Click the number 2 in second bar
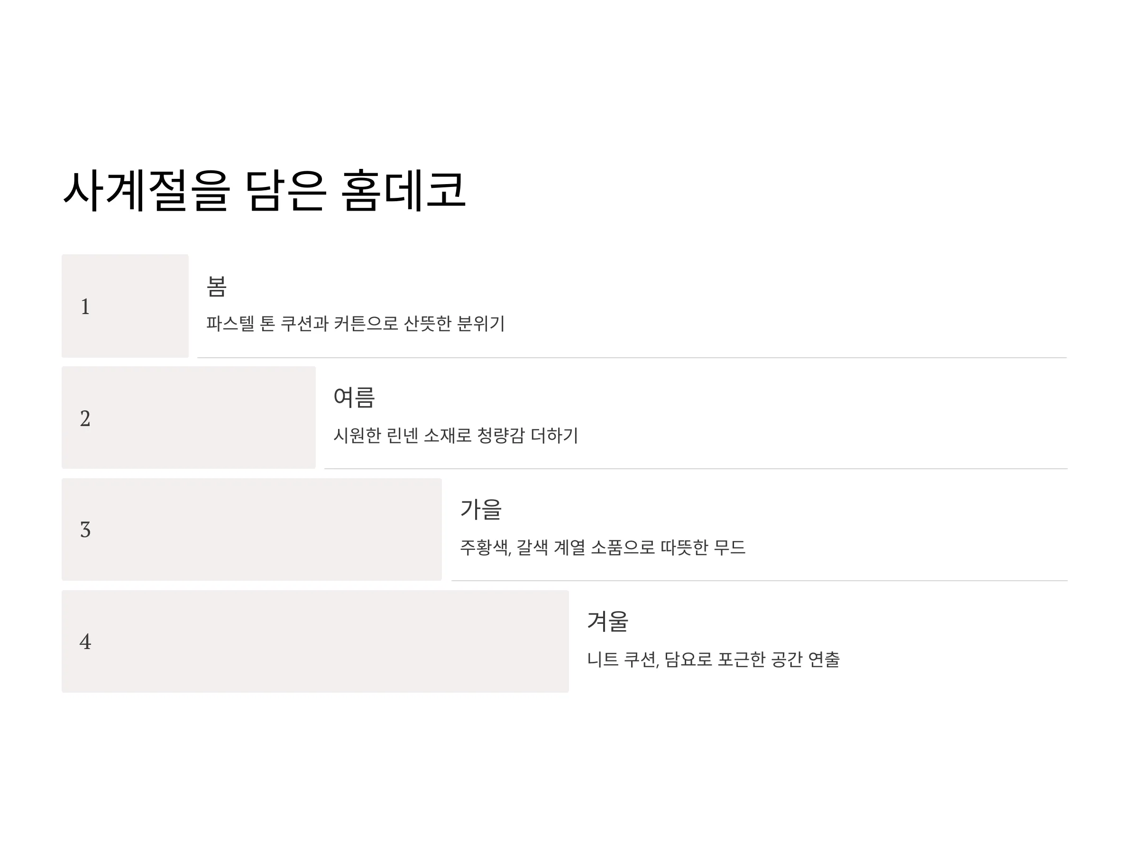This screenshot has width=1138, height=854. [85, 418]
